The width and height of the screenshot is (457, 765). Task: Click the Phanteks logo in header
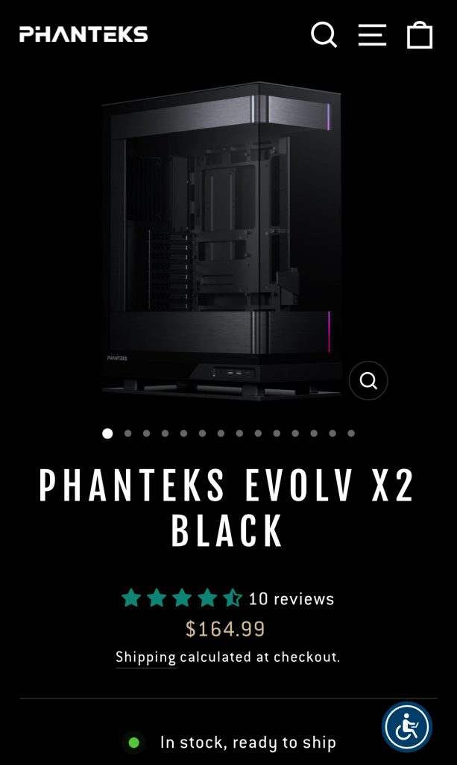pyautogui.click(x=83, y=34)
